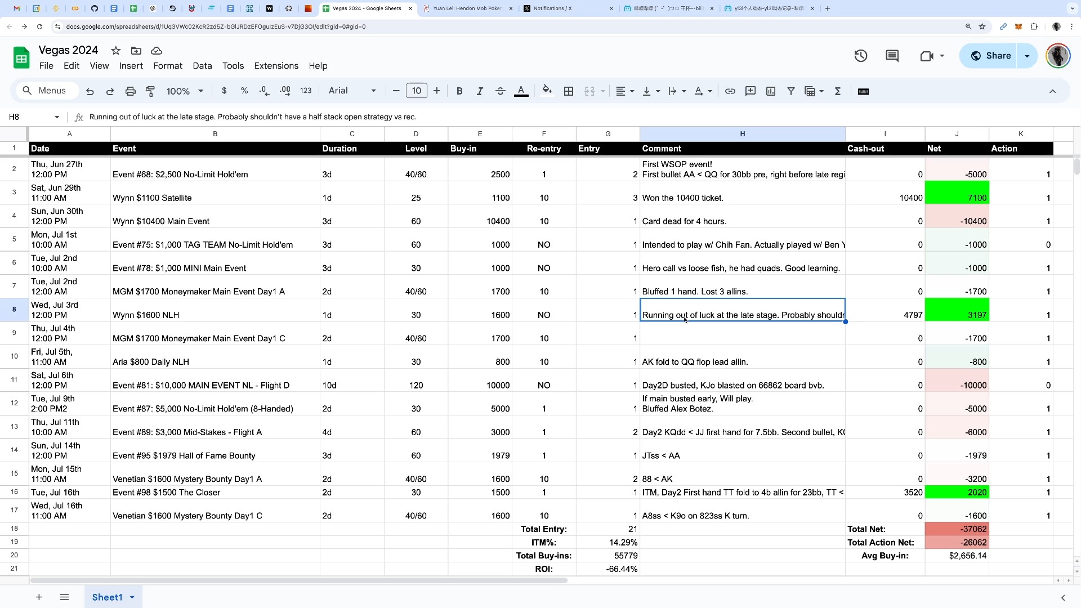
Task: Format as currency with dollar icon
Action: (x=224, y=91)
